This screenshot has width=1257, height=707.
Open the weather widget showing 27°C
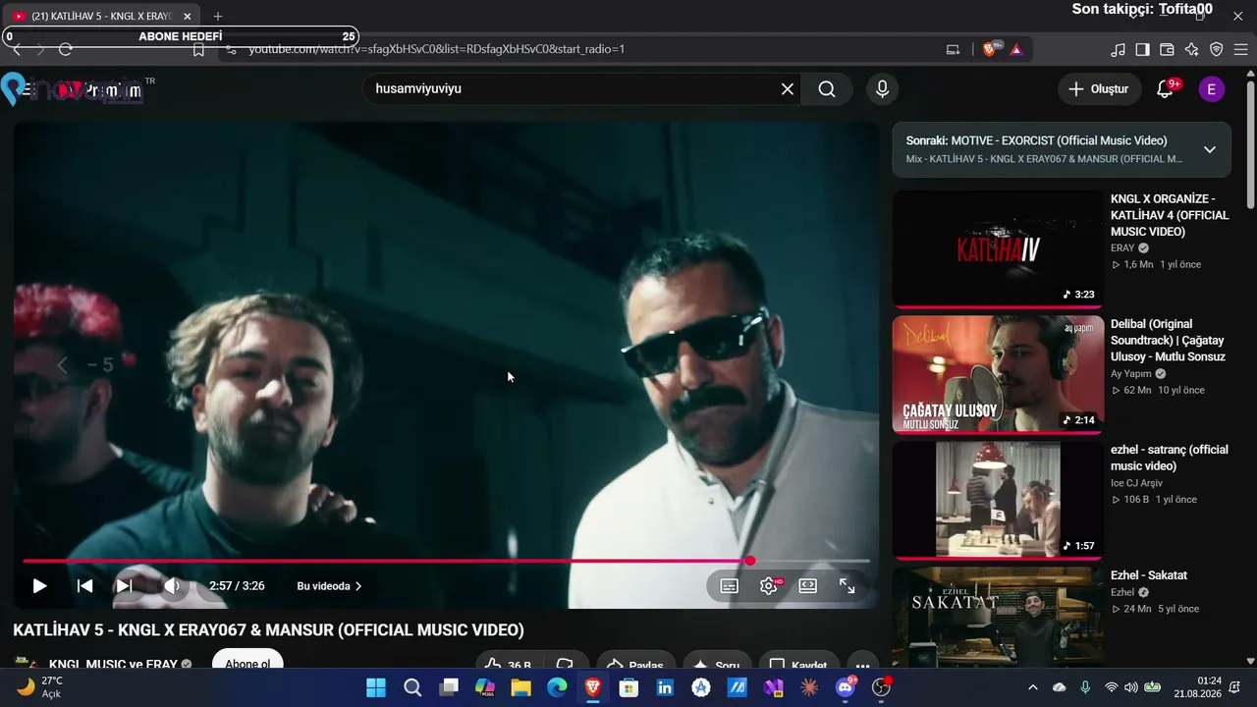40,687
